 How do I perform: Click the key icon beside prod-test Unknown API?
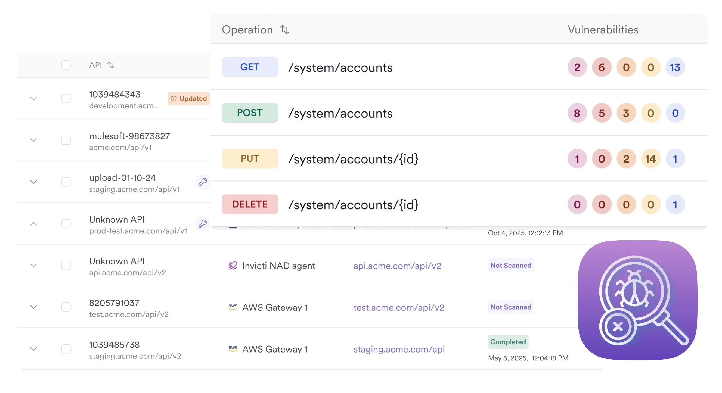203,223
